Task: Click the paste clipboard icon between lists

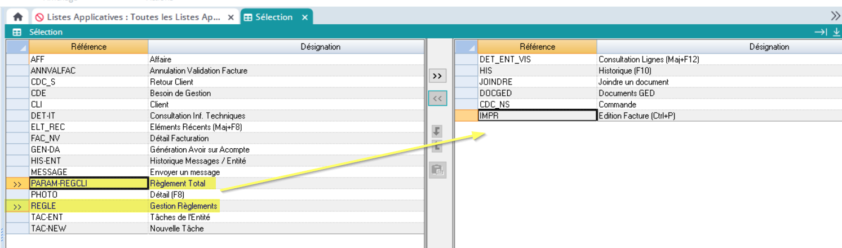Action: [437, 169]
